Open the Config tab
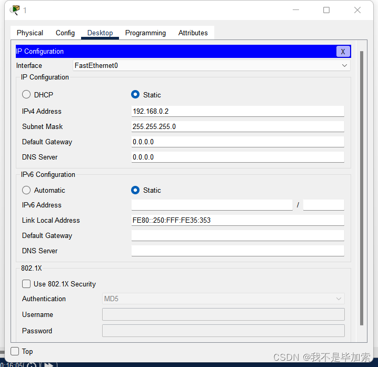 65,33
